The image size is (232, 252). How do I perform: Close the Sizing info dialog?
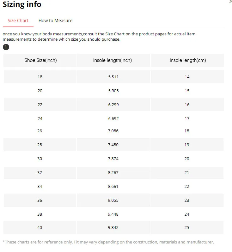230,2
